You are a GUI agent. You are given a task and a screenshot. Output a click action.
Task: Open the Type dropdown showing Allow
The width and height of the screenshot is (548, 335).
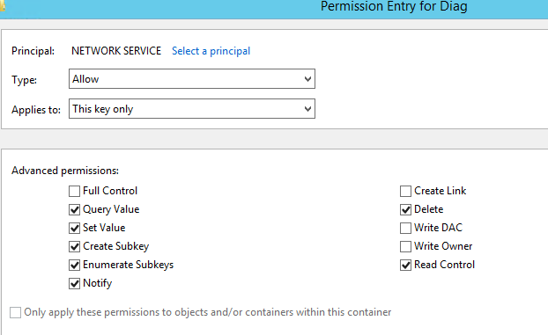click(x=192, y=79)
